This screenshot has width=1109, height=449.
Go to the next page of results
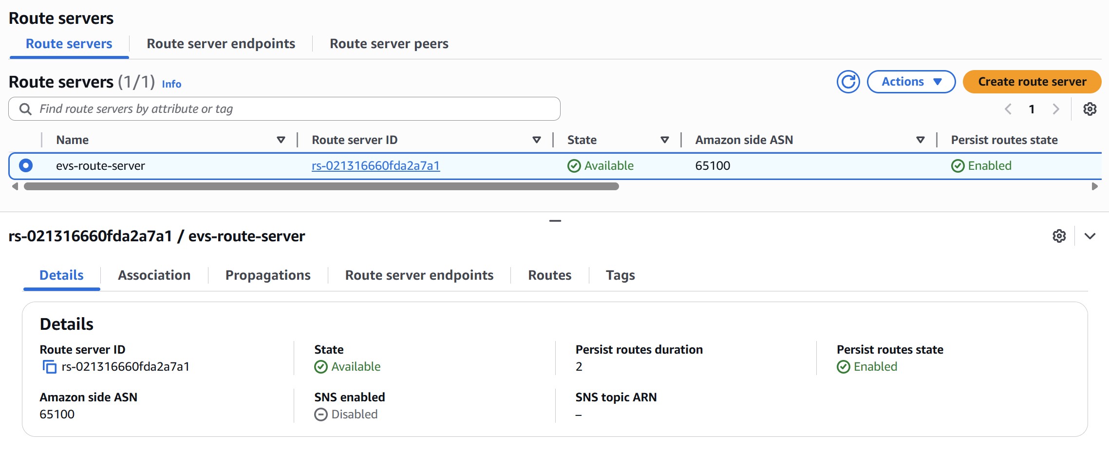point(1056,108)
